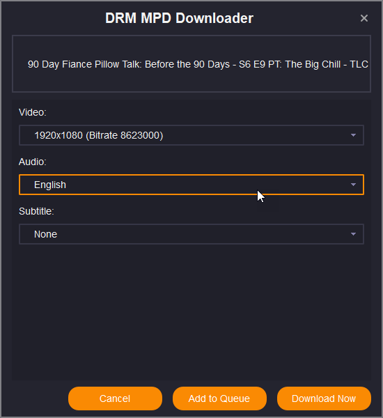Open the Audio language dropdown arrow
This screenshot has height=418, width=383.
click(x=353, y=185)
